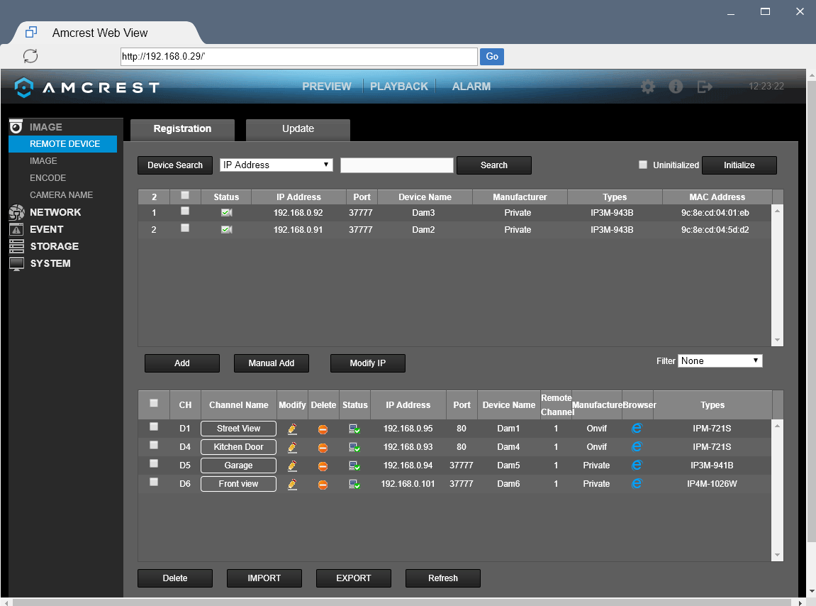The width and height of the screenshot is (816, 606).
Task: Toggle the Uninitialized checkbox
Action: point(643,165)
